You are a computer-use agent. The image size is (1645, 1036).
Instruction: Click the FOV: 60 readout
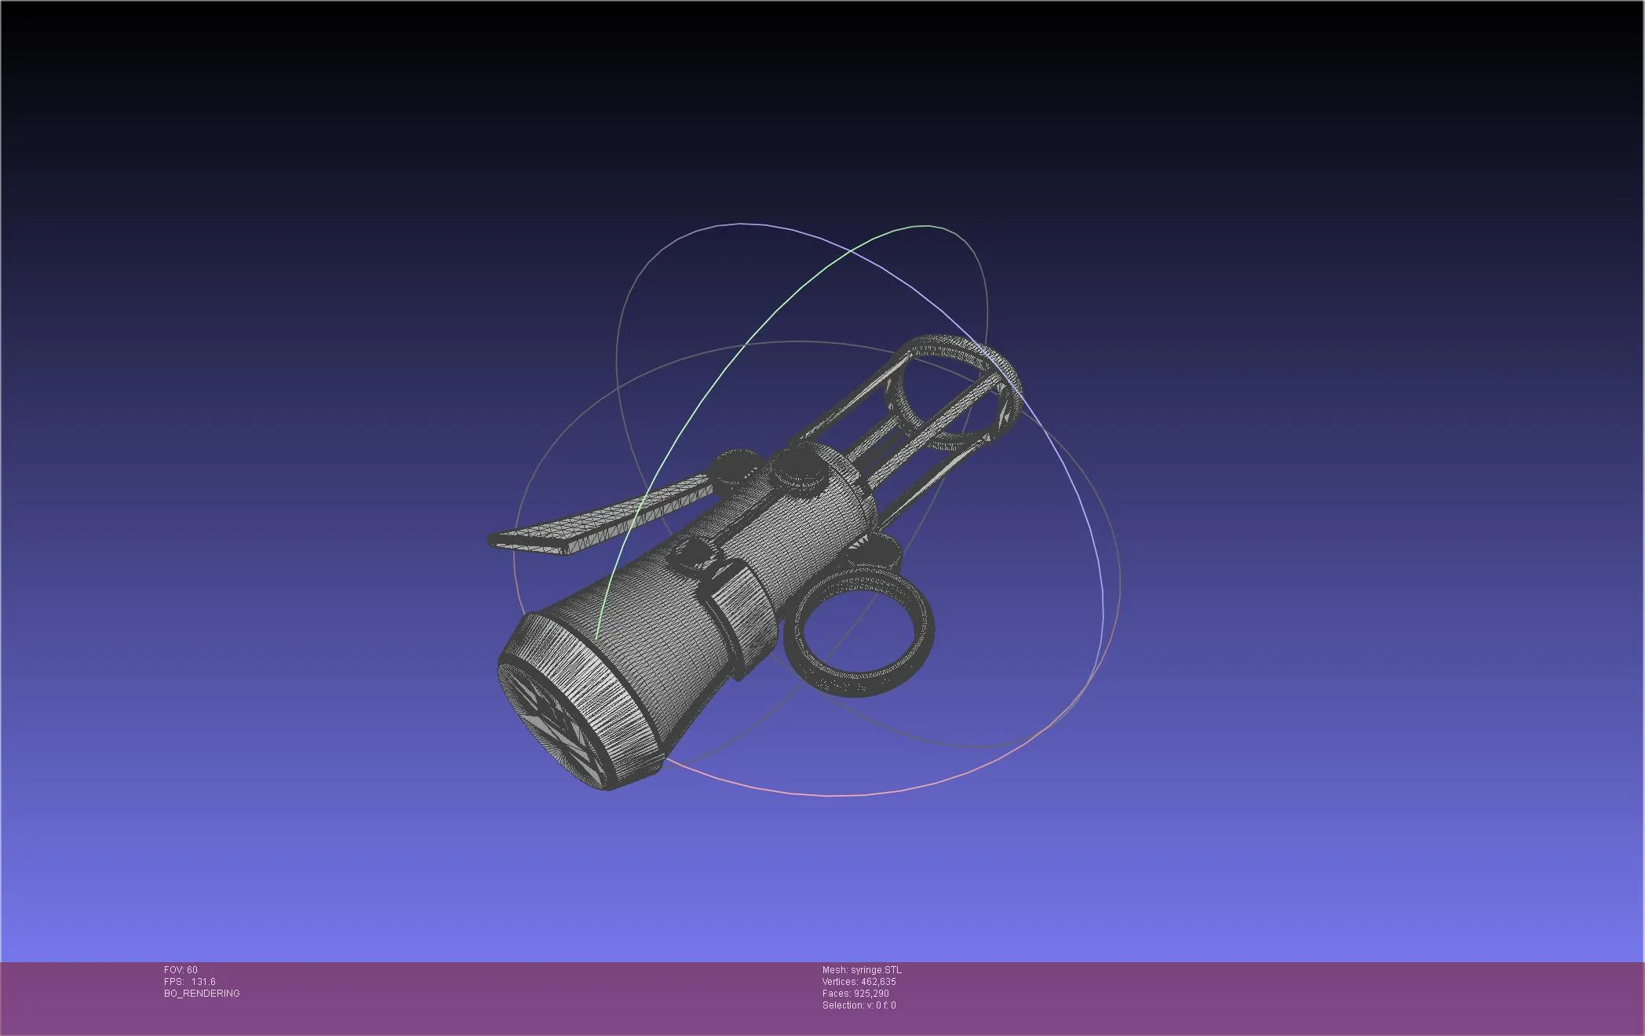pos(181,970)
